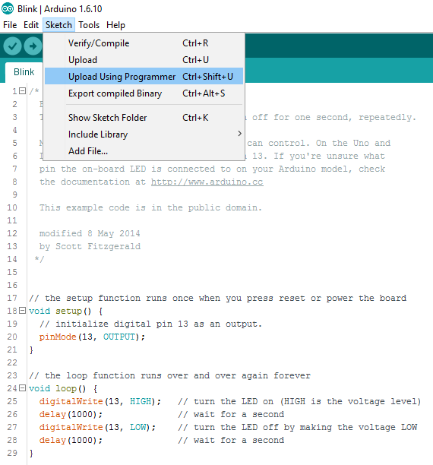Click the comment on line 23 about loop function
The width and height of the screenshot is (433, 465).
tap(169, 375)
